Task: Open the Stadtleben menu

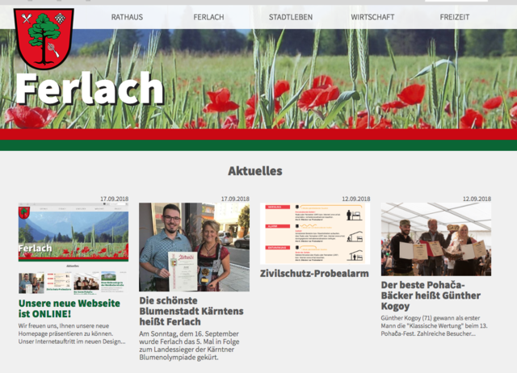Action: point(291,17)
